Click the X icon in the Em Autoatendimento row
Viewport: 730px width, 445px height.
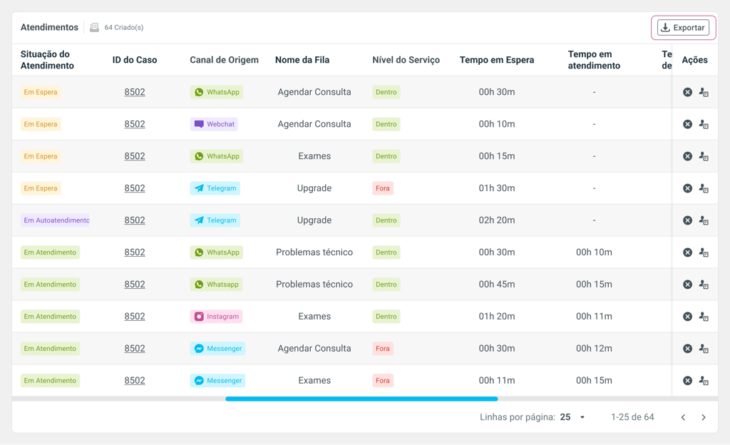click(x=687, y=220)
